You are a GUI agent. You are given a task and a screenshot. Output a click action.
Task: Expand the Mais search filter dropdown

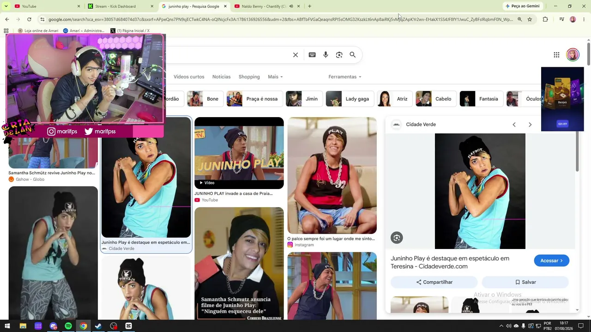point(275,77)
